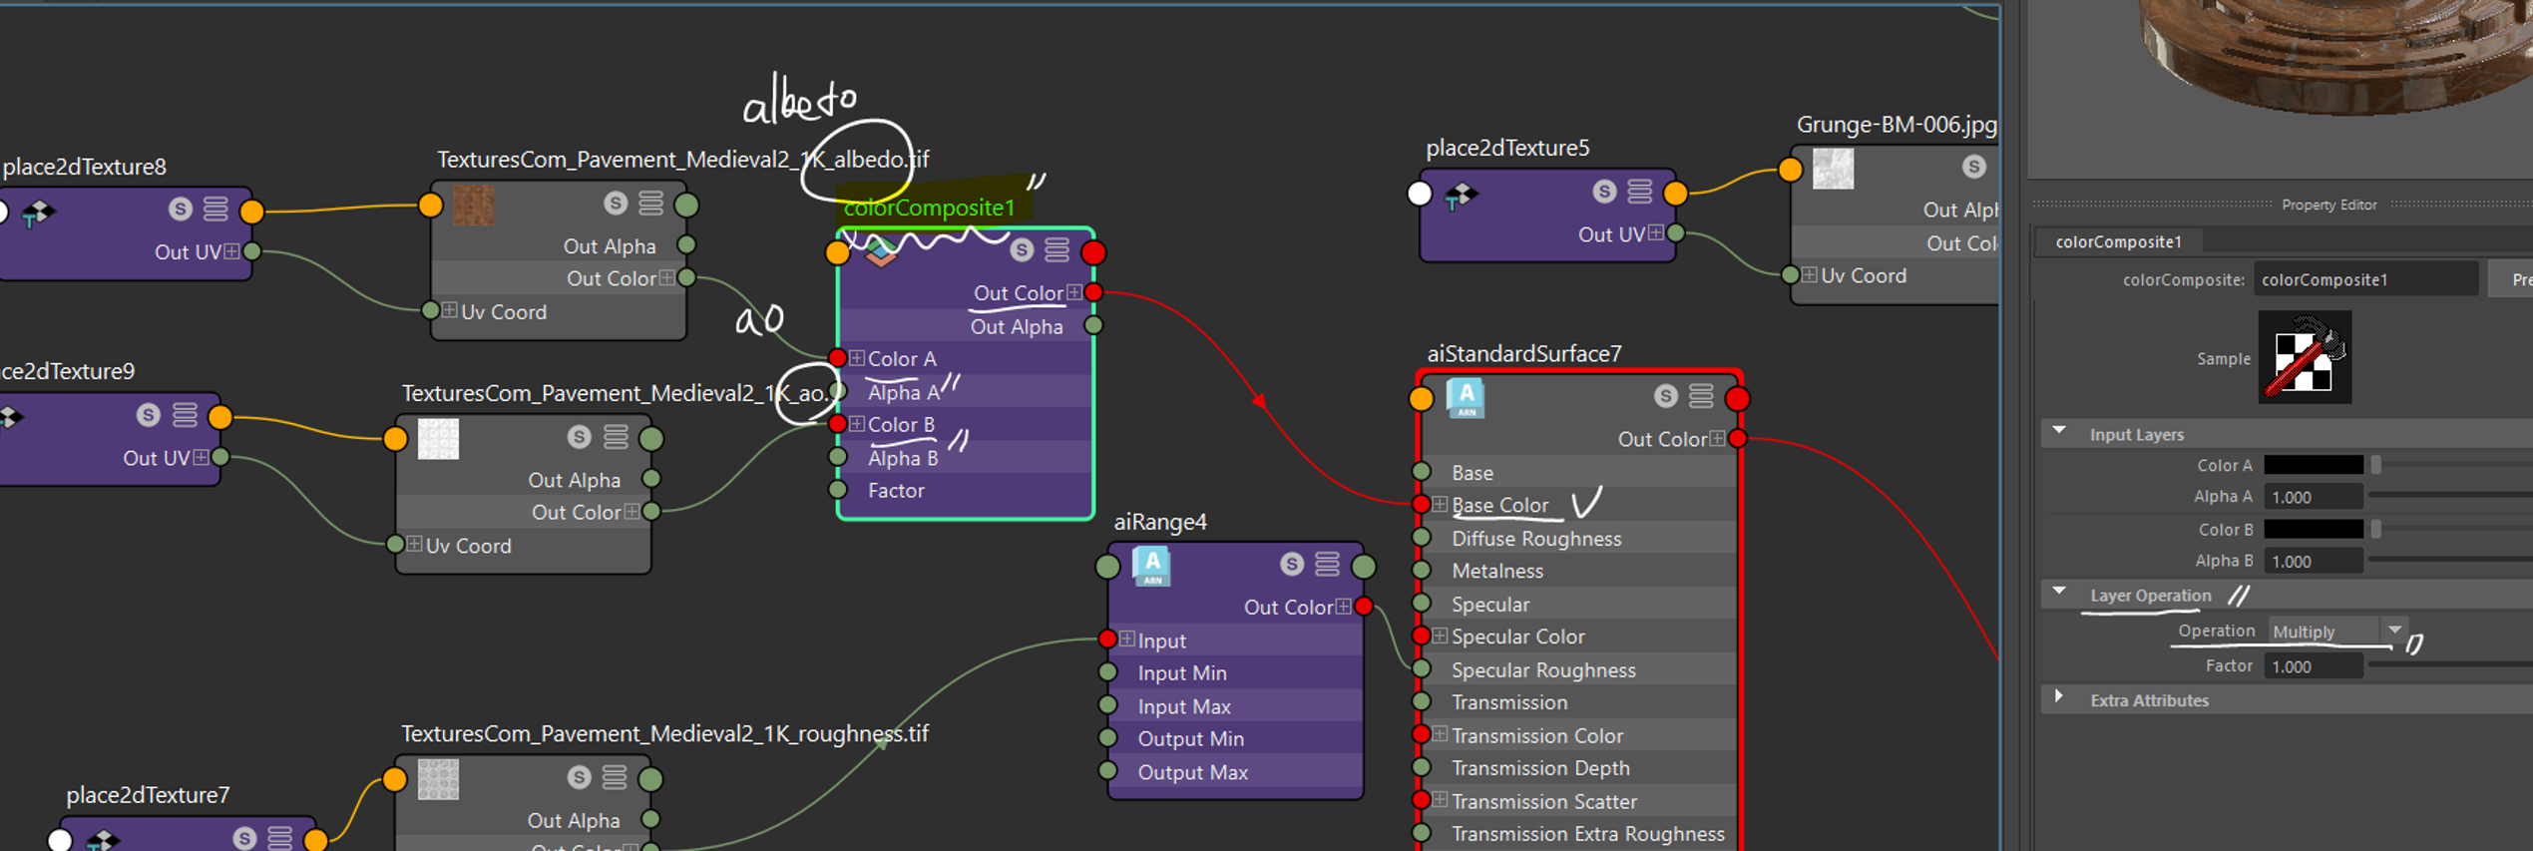
Task: Click the Color A black swatch
Action: click(x=2314, y=465)
